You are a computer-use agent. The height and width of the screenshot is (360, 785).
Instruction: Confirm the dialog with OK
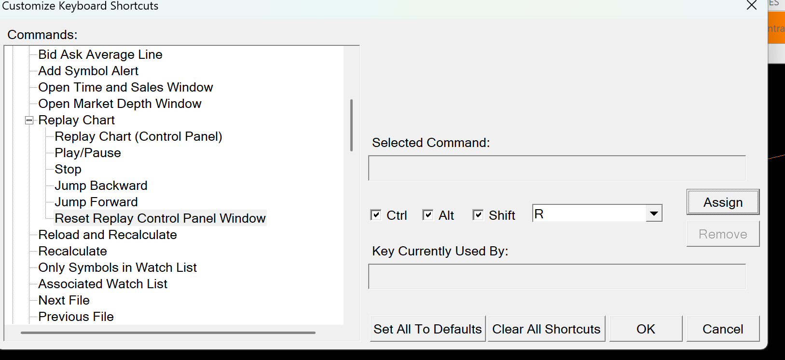click(645, 329)
